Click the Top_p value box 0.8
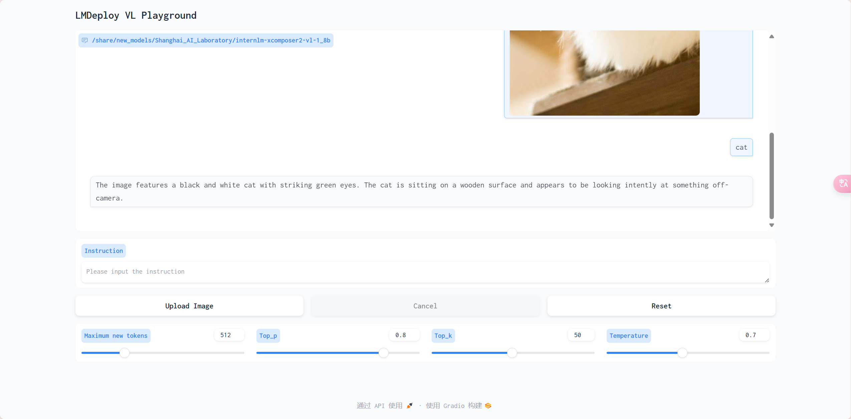The width and height of the screenshot is (851, 419). tap(404, 335)
